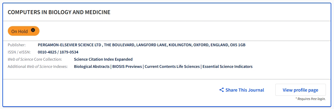334x109 pixels.
Task: Click the Publisher field label
Action: (x=17, y=45)
